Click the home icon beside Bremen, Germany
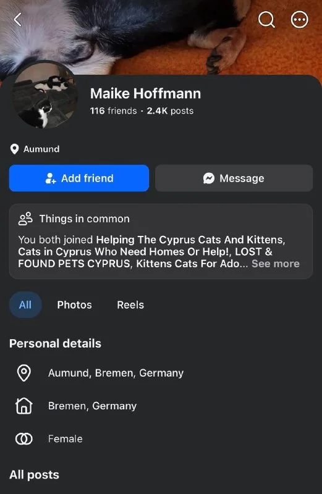 pyautogui.click(x=24, y=406)
